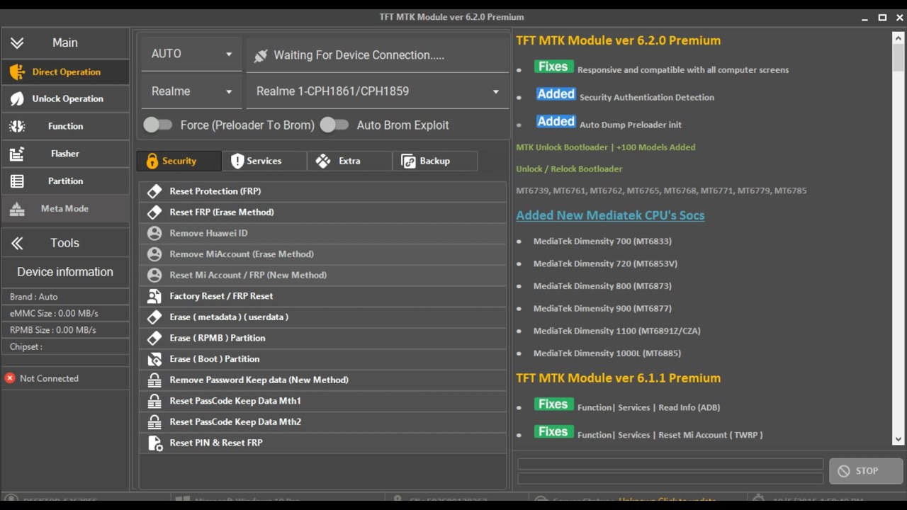Click the 'Chipset :' text
The width and height of the screenshot is (907, 510).
click(26, 347)
